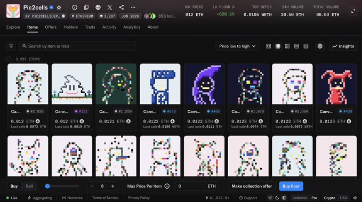This screenshot has width=362, height=202.
Task: Select light theme sun icon
Action: click(270, 198)
